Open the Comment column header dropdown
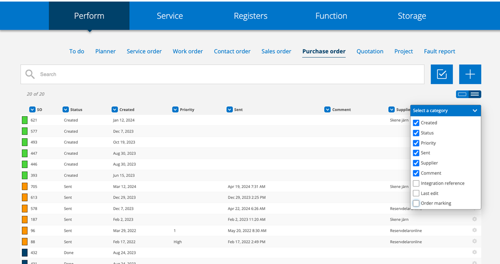Viewport: 500px width, 264px height. click(328, 110)
